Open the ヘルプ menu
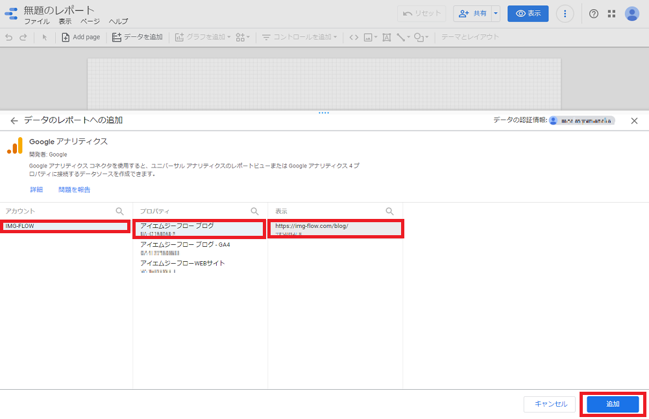The width and height of the screenshot is (649, 419). click(x=118, y=21)
